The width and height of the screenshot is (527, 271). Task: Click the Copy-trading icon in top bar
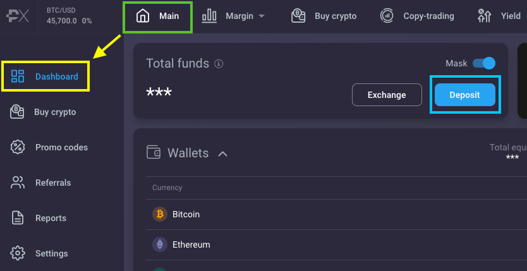pos(387,16)
